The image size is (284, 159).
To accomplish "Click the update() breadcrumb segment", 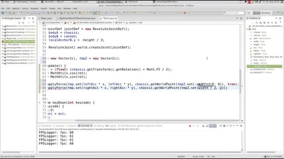I will pos(134,23).
